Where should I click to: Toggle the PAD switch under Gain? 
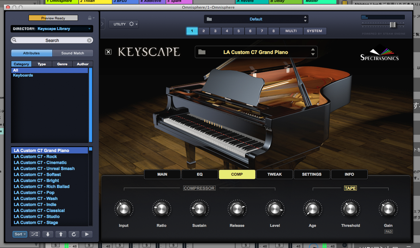tap(388, 232)
